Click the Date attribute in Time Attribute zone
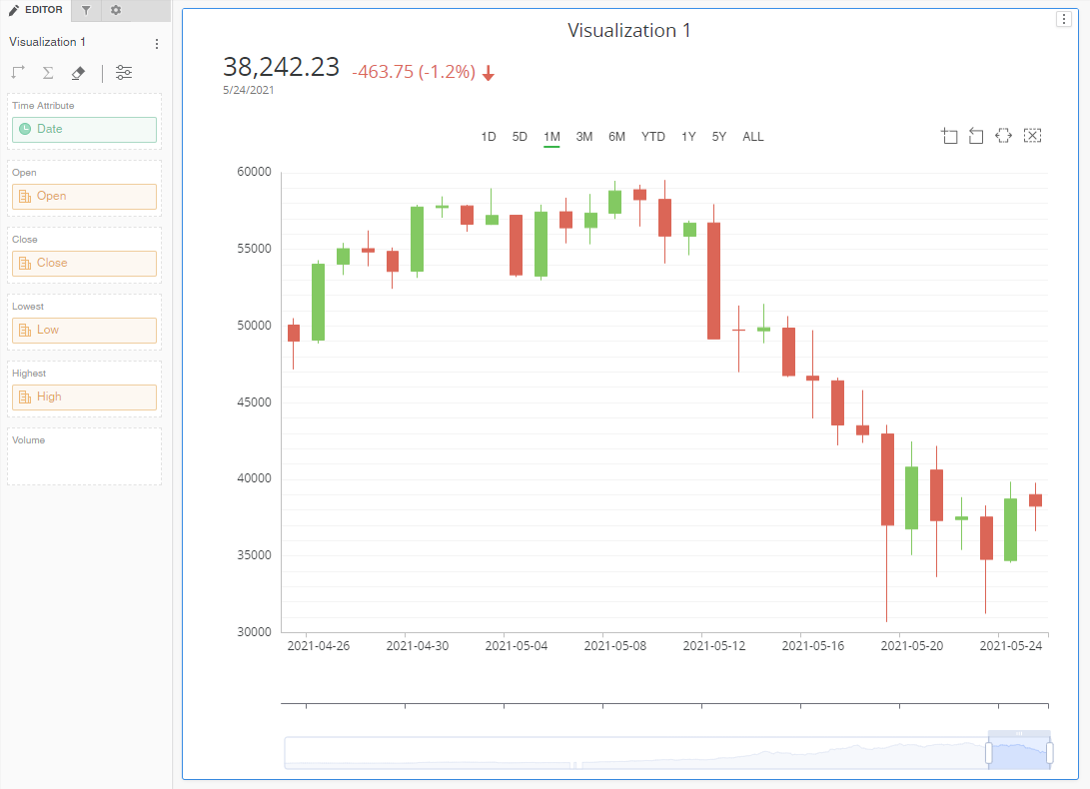The height and width of the screenshot is (789, 1090). coord(84,130)
